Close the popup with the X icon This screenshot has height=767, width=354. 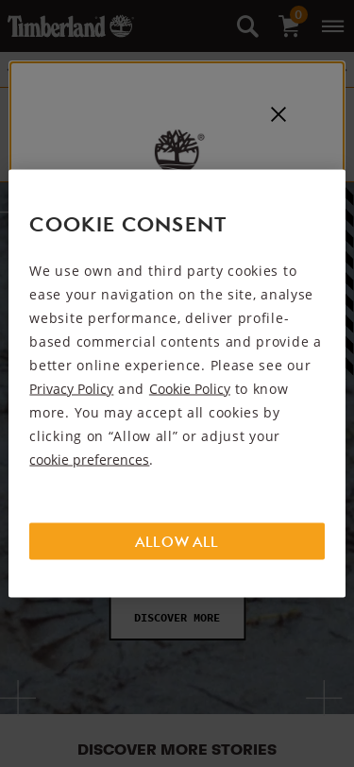click(x=278, y=114)
